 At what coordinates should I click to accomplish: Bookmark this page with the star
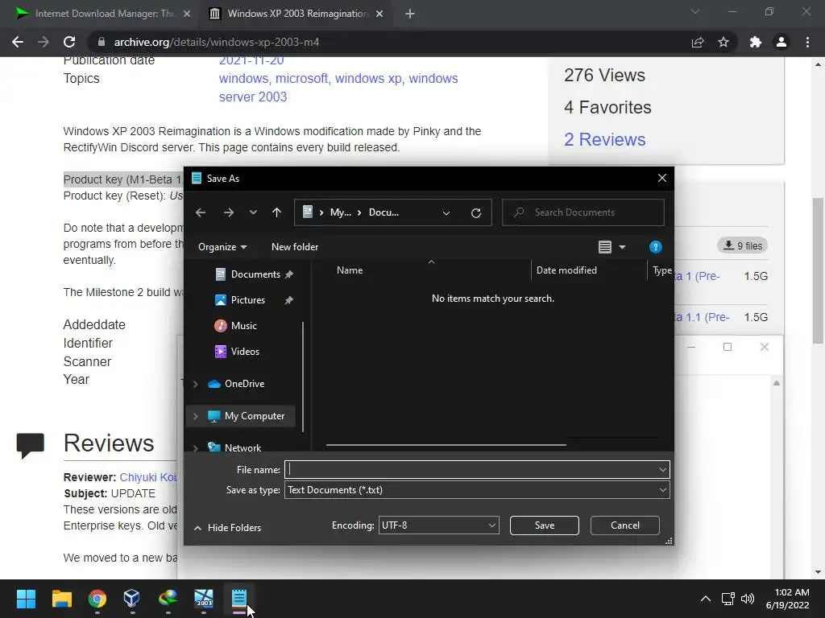click(x=723, y=42)
